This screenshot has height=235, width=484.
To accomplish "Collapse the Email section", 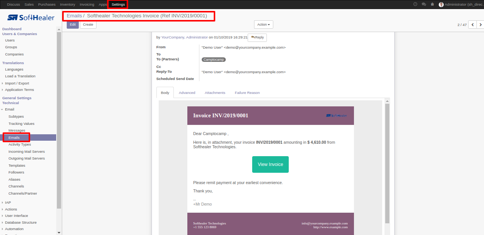I will pyautogui.click(x=9, y=109).
